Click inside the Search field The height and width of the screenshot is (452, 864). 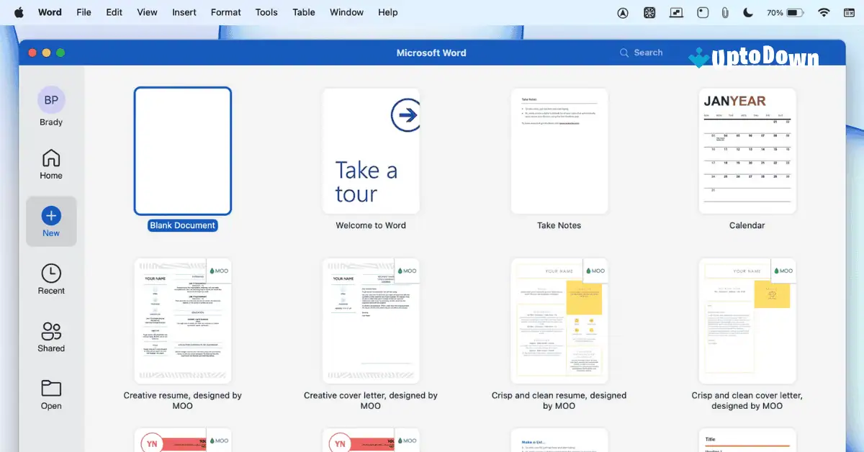(647, 52)
